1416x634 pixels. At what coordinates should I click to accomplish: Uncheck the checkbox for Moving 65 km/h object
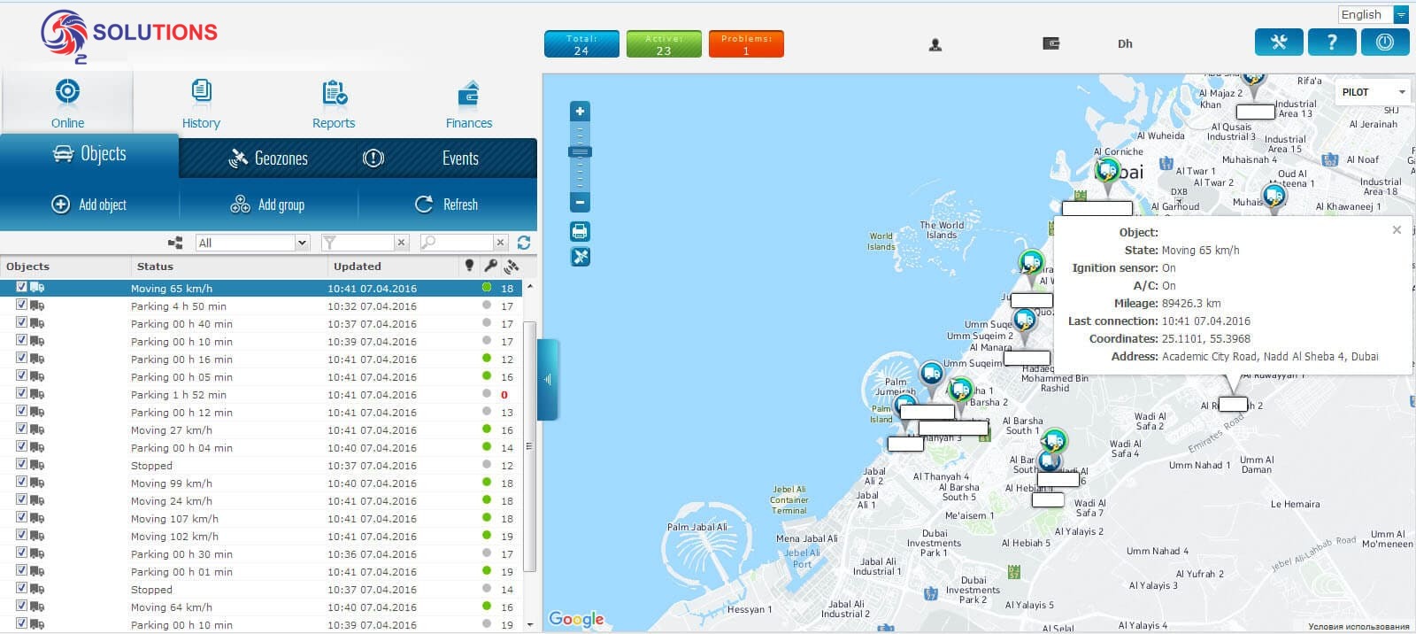21,287
